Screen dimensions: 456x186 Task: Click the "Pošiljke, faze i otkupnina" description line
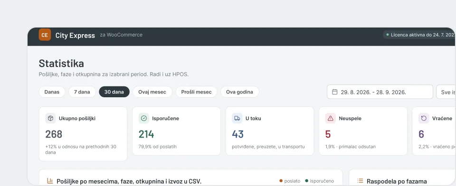point(114,74)
